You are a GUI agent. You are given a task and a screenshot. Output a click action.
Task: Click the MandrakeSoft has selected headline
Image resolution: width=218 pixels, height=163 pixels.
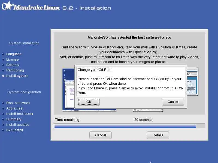129,37
